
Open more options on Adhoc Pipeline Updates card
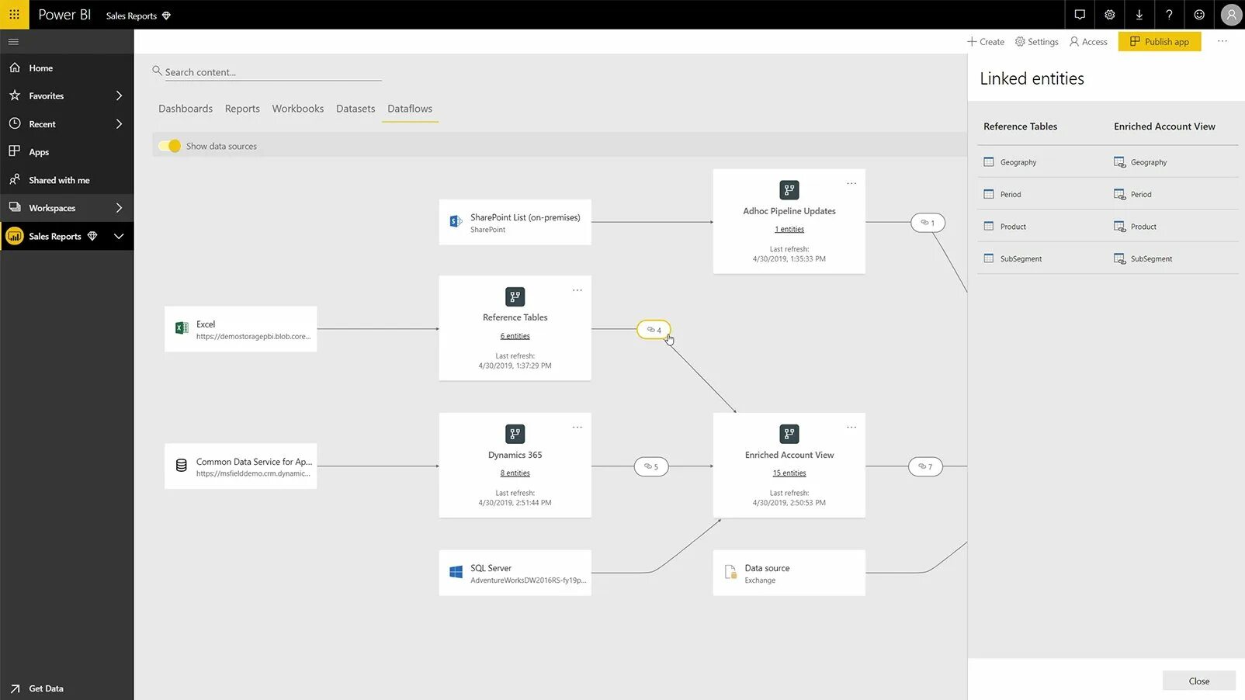(x=851, y=184)
